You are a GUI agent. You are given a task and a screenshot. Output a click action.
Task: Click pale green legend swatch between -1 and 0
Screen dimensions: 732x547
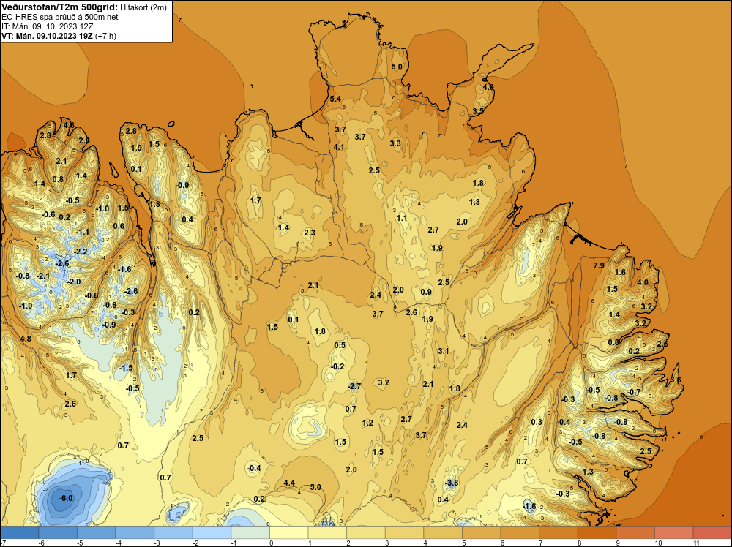pyautogui.click(x=250, y=532)
